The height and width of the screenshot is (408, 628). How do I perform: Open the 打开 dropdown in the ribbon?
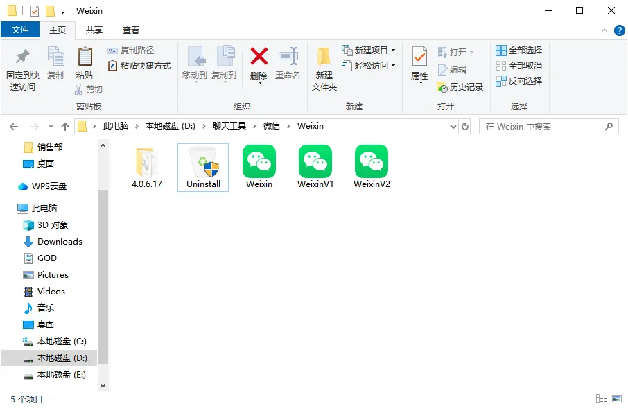(456, 53)
